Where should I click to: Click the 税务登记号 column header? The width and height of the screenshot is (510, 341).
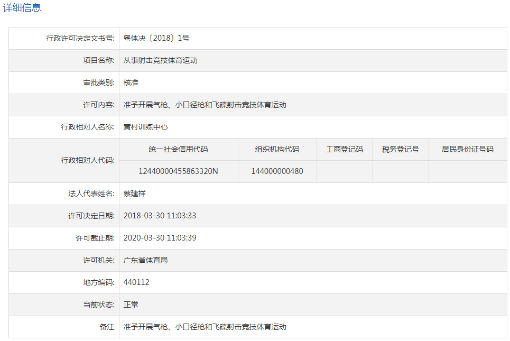point(401,149)
